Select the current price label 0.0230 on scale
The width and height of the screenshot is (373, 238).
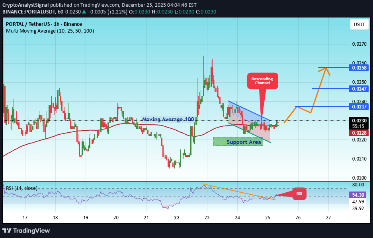coord(359,120)
